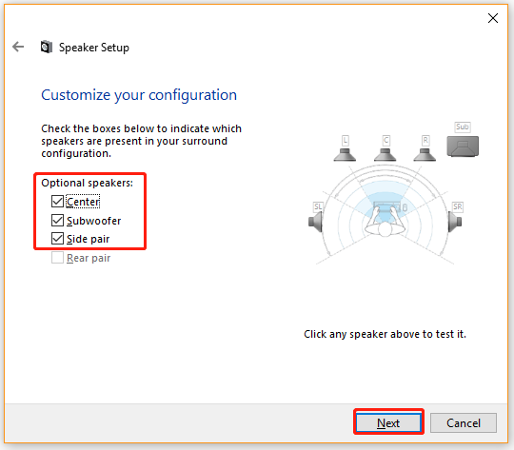Test the subwoofer speaker icon

tap(463, 147)
